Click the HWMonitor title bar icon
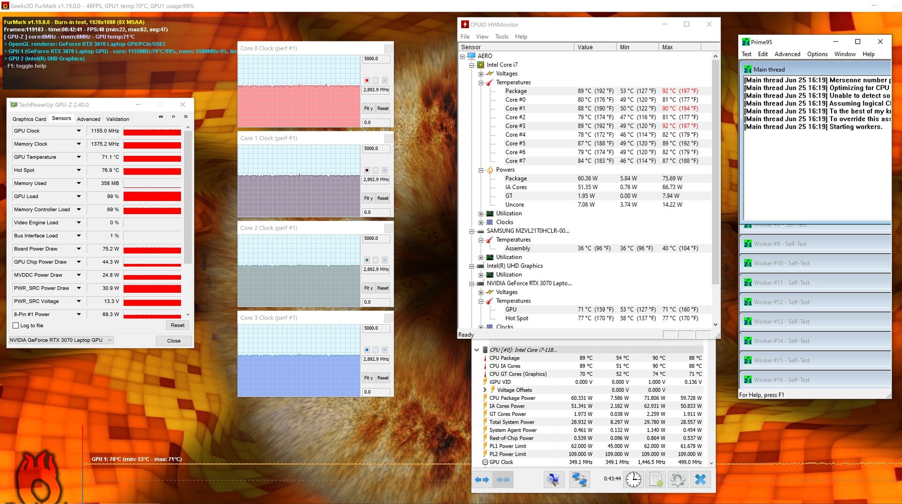The width and height of the screenshot is (902, 504). (465, 24)
